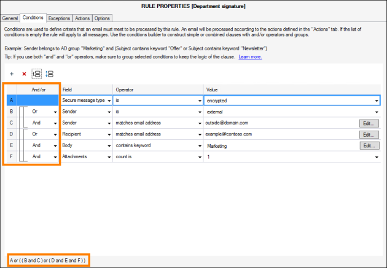Open the external value dropdown
The height and width of the screenshot is (268, 387).
[377, 112]
